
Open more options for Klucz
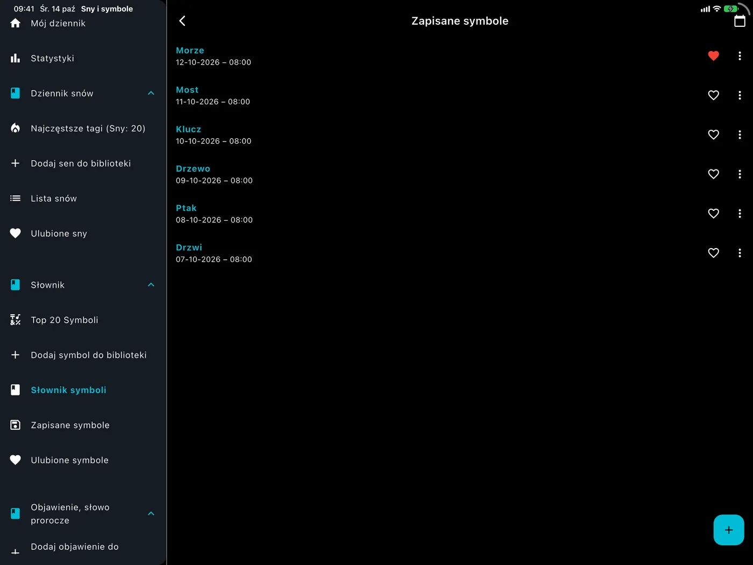pyautogui.click(x=740, y=135)
